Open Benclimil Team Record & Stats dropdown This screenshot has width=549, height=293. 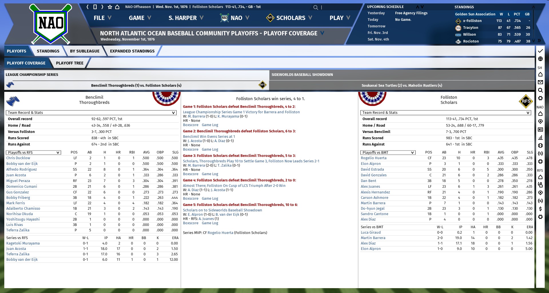[91, 113]
